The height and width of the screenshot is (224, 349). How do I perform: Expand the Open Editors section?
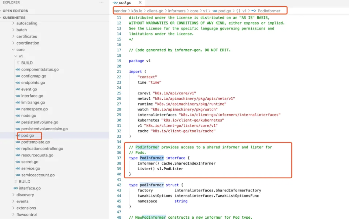pyautogui.click(x=15, y=11)
